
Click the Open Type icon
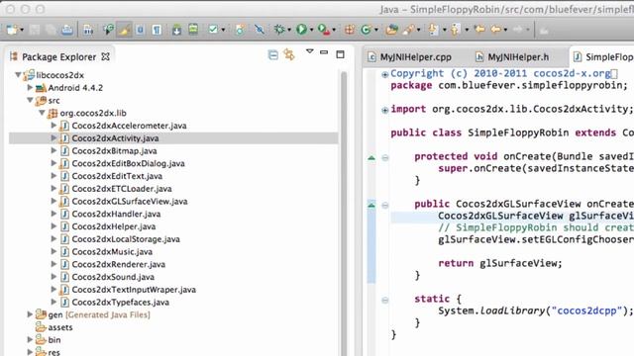pyautogui.click(x=391, y=30)
